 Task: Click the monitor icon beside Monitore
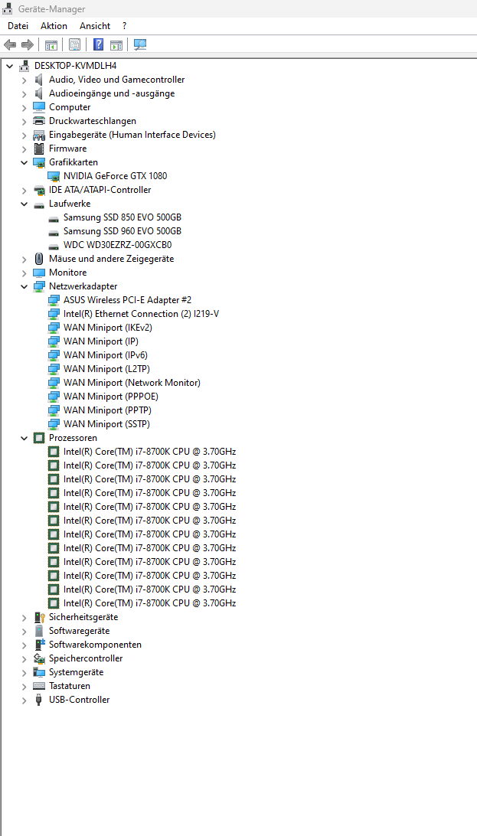(39, 273)
